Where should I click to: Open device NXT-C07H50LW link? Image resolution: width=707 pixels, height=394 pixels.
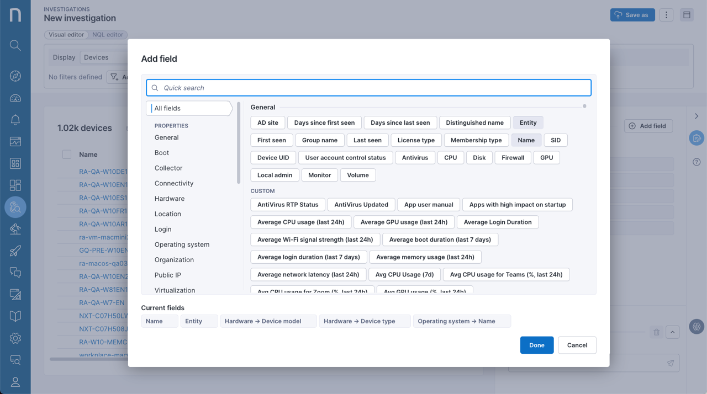pyautogui.click(x=103, y=316)
